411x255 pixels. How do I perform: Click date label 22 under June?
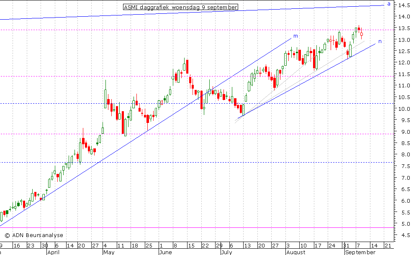205,245
